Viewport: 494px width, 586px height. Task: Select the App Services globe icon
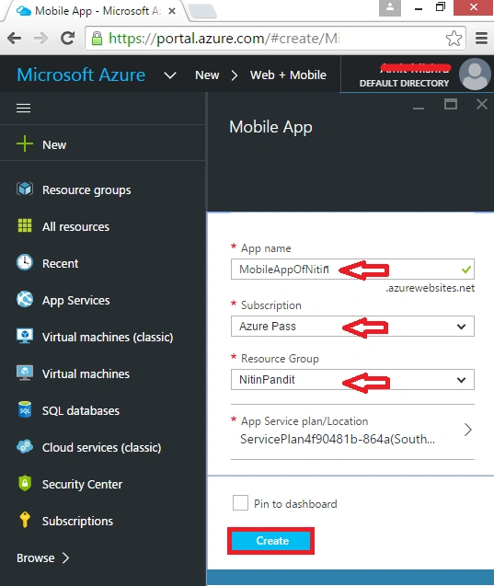coord(25,299)
